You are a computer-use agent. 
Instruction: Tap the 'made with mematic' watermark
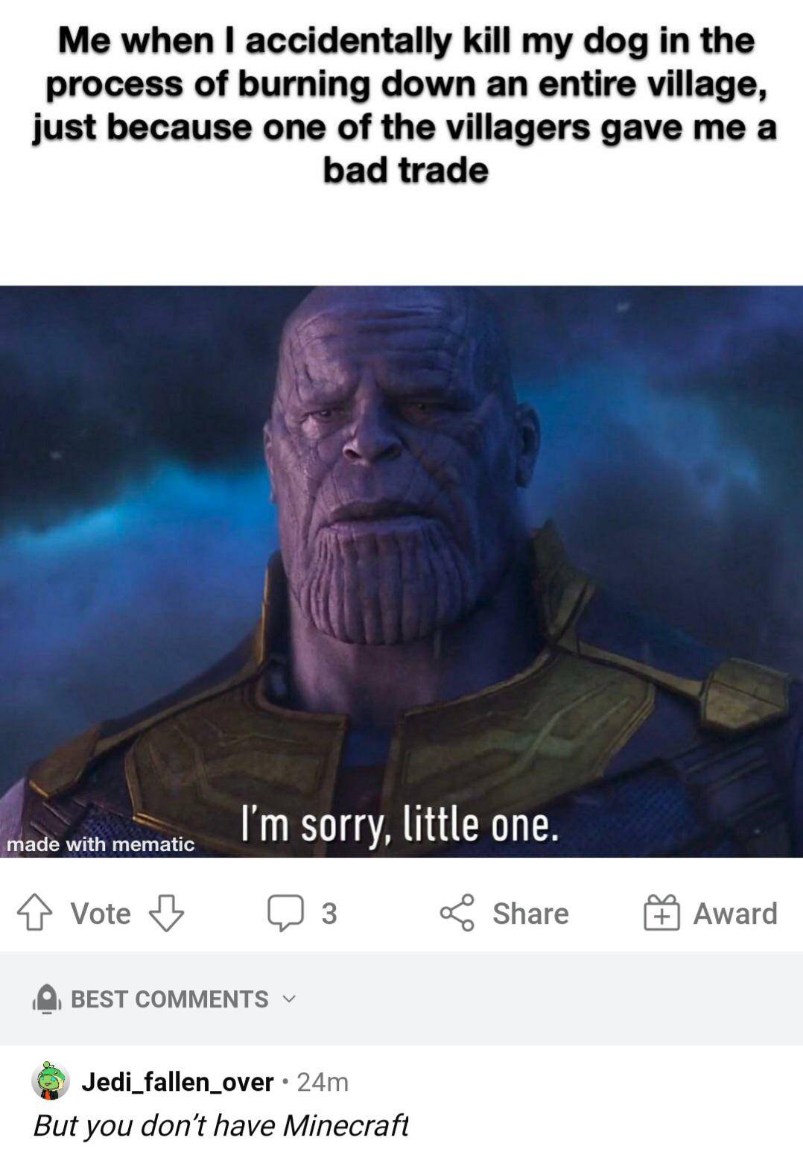101,844
